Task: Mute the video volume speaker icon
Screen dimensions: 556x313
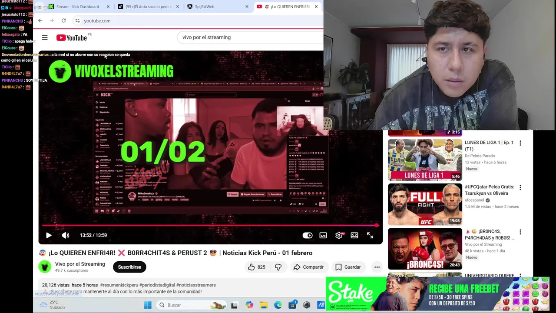Action: tap(66, 235)
